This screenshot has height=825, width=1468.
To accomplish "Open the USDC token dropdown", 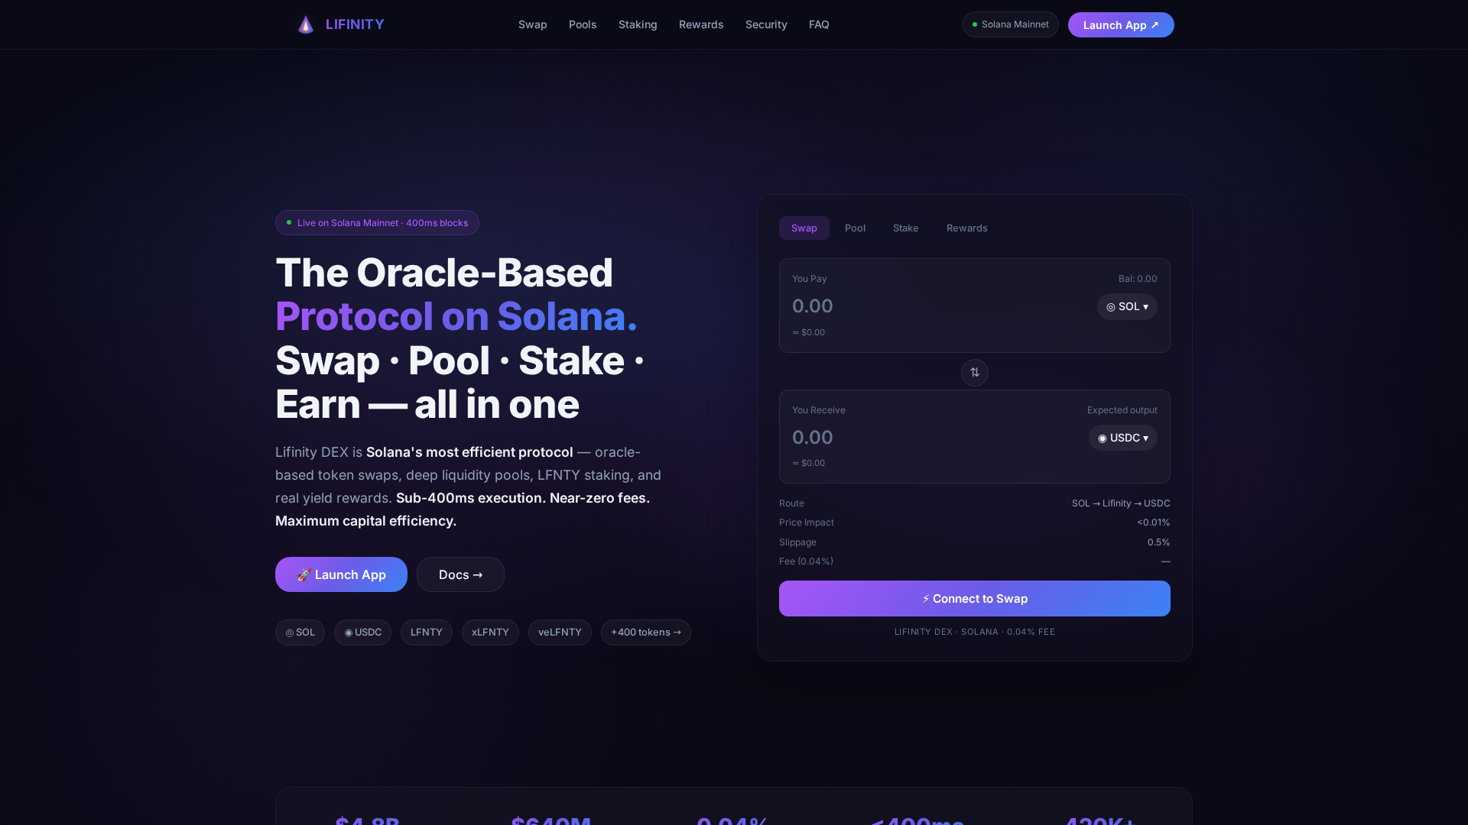I will point(1123,438).
